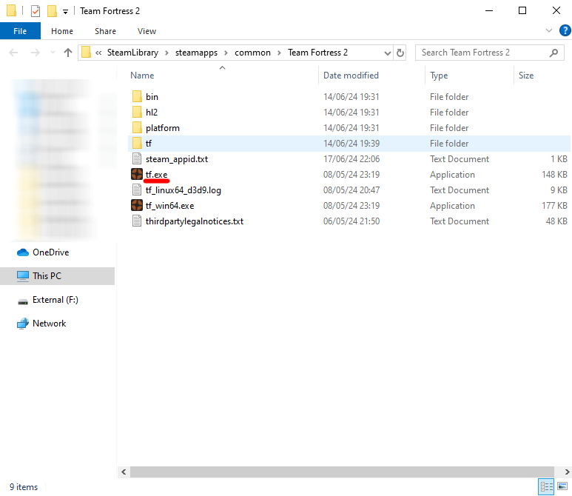Open the File menu tab
The image size is (572, 496).
(x=20, y=31)
